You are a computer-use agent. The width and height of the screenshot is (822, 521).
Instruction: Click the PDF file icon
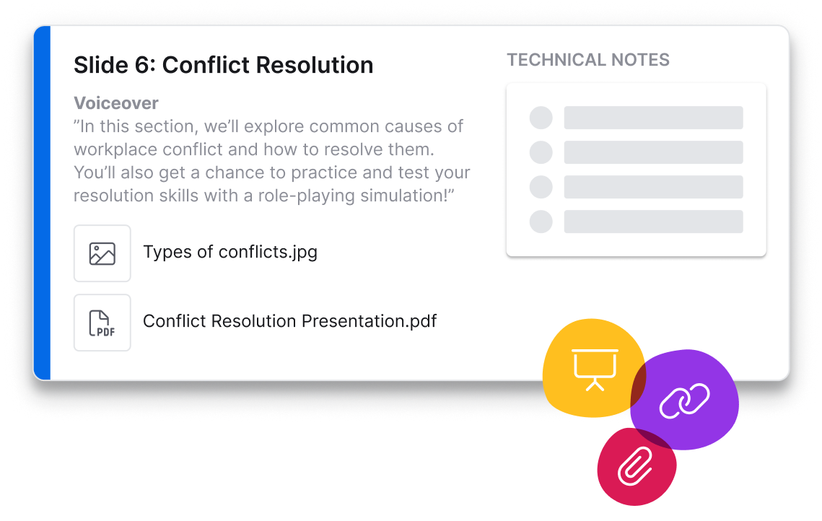(x=102, y=323)
